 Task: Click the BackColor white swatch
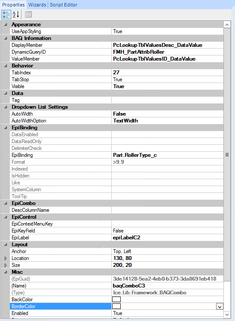point(116,300)
